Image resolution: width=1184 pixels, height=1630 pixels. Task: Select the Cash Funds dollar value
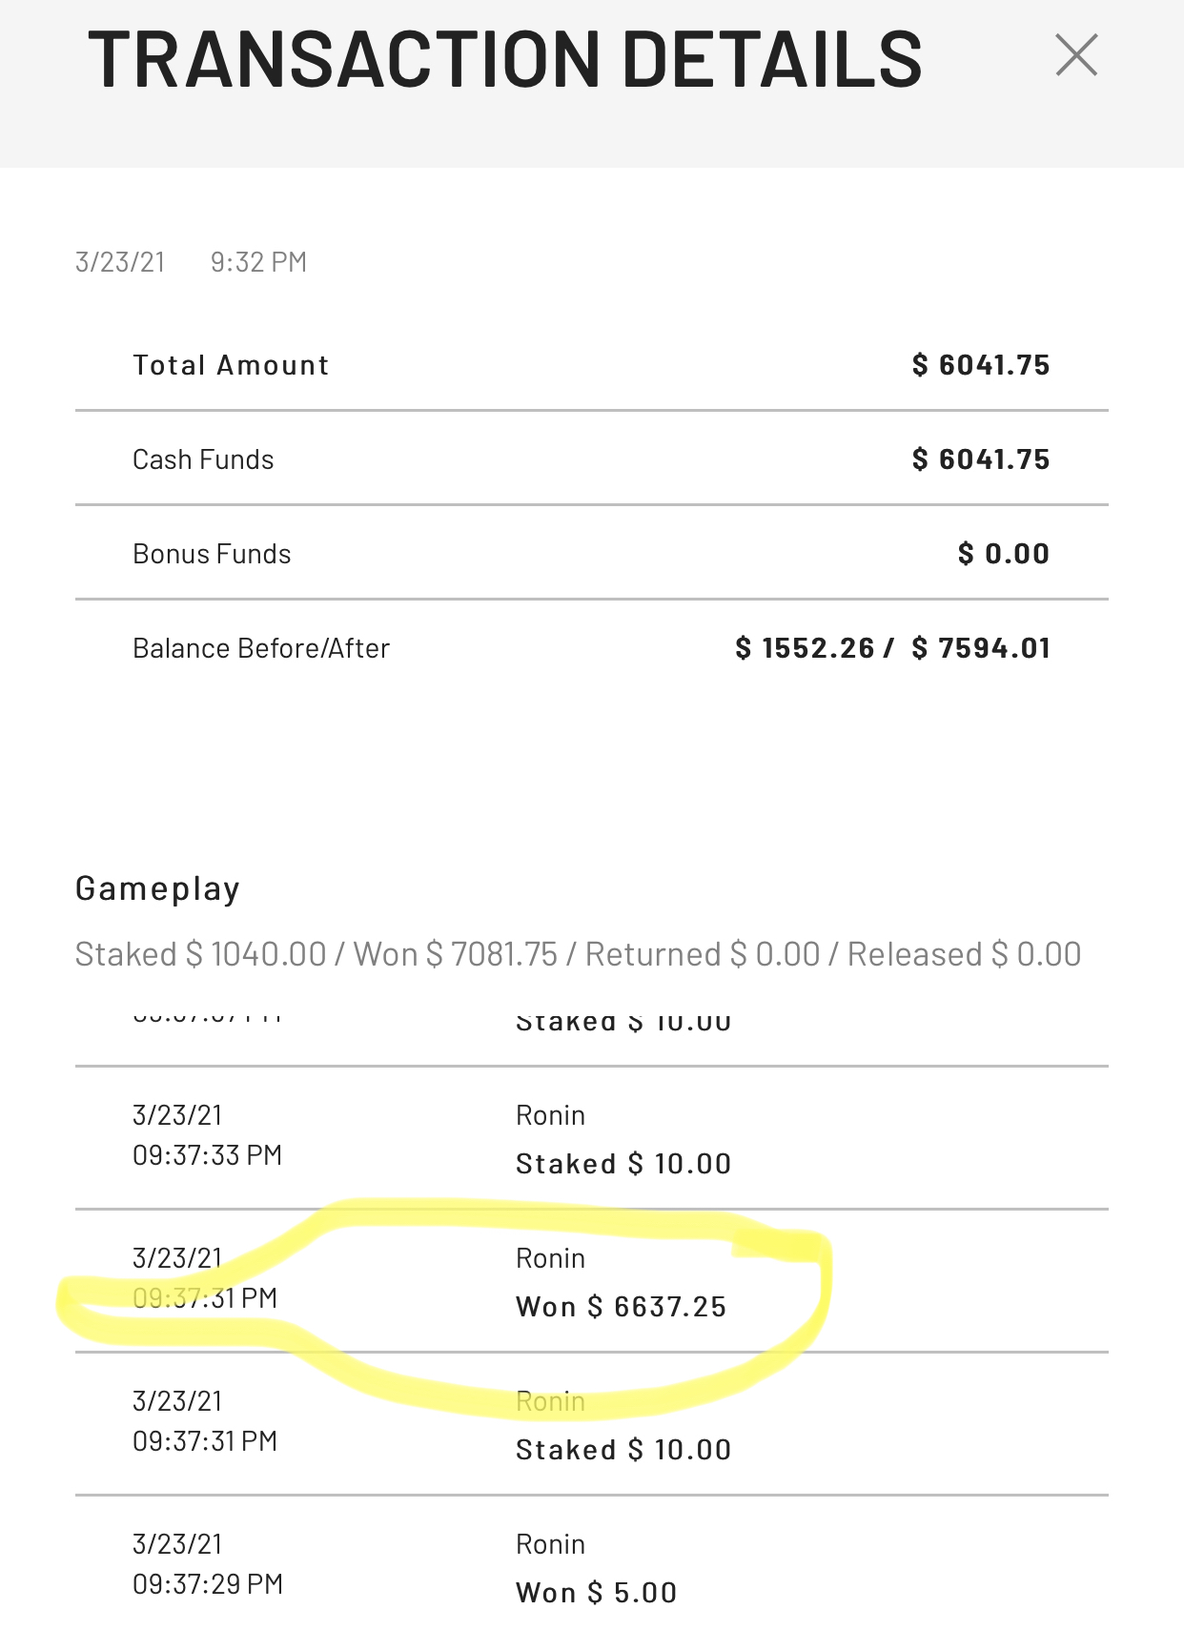tap(980, 459)
